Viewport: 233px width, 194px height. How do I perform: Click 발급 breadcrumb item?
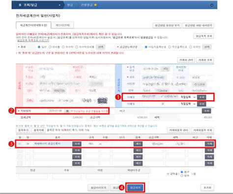click(70, 5)
